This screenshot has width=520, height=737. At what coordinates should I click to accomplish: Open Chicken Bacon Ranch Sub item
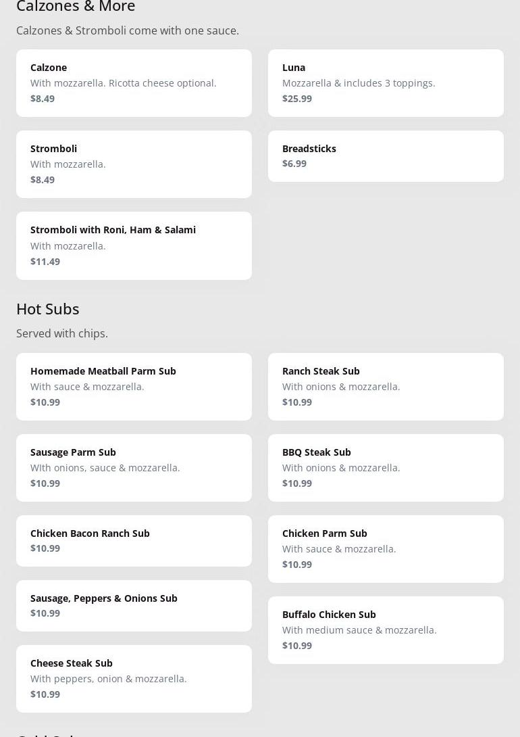point(134,541)
